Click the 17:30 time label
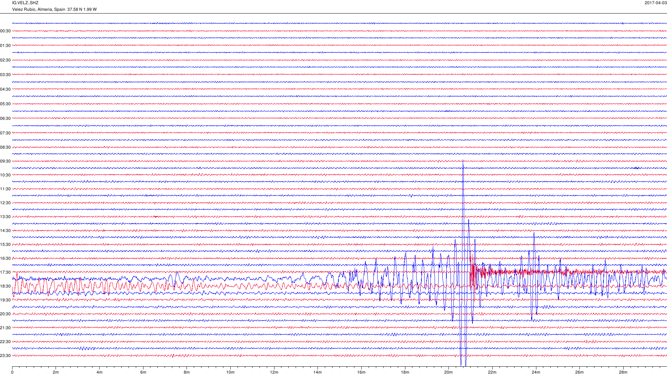The width and height of the screenshot is (667, 375). tap(6, 272)
